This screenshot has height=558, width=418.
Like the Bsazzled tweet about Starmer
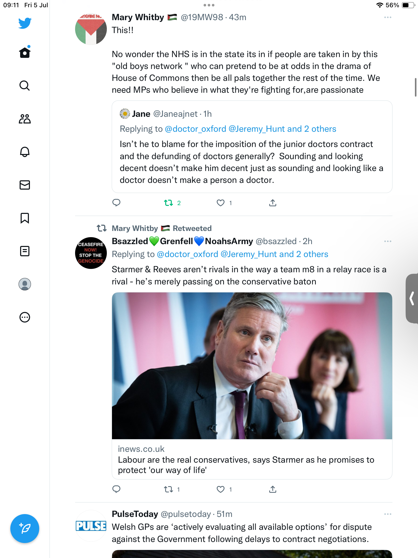click(x=221, y=489)
